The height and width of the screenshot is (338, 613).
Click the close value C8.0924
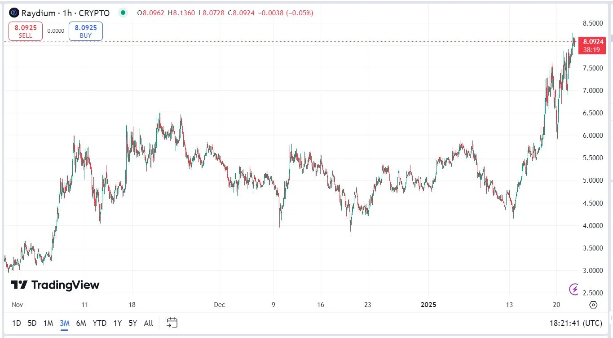coord(241,13)
